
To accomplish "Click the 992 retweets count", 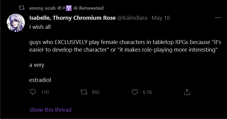I will [96, 92].
